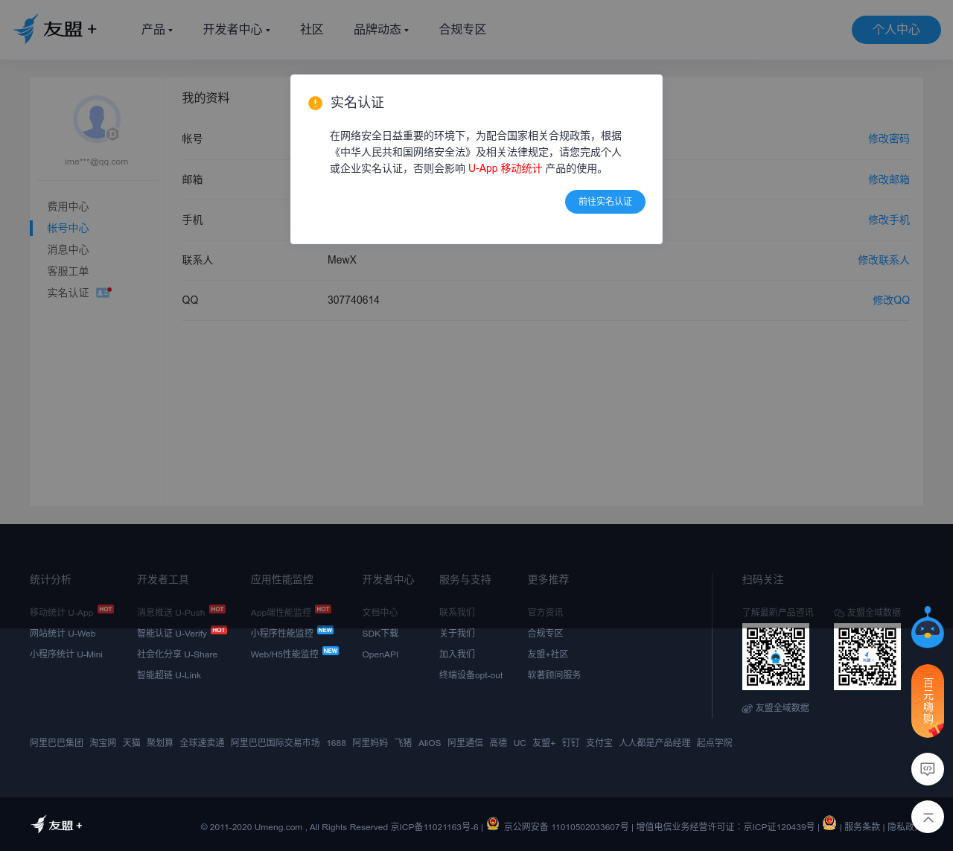953x851 pixels.
Task: Click the 前往实名认证 button
Action: coord(605,202)
